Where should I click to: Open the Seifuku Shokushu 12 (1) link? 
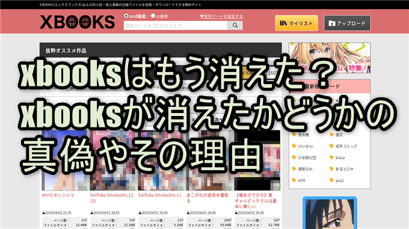click(112, 198)
